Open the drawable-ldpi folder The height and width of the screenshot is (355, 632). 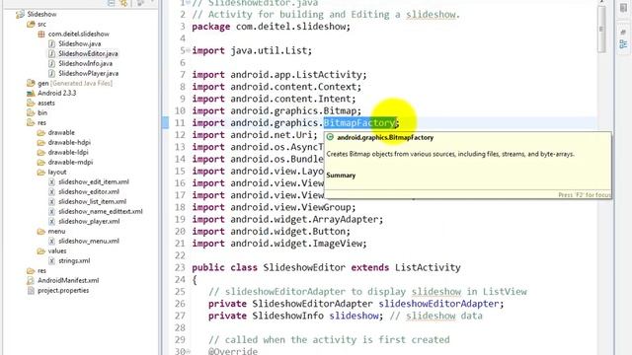pos(68,152)
